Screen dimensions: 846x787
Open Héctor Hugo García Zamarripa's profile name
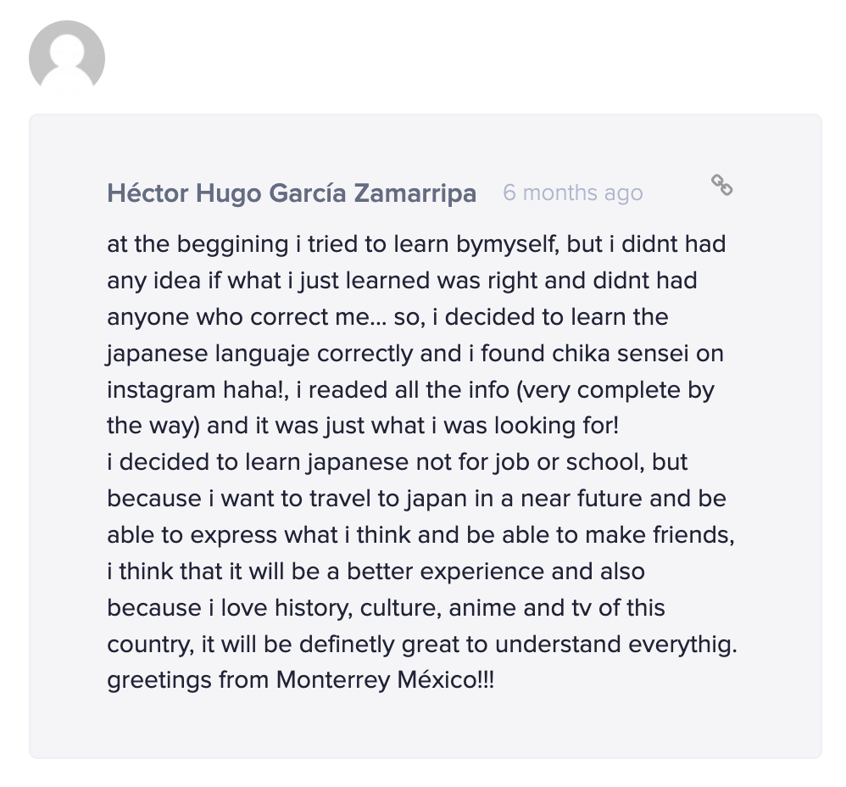coord(292,193)
